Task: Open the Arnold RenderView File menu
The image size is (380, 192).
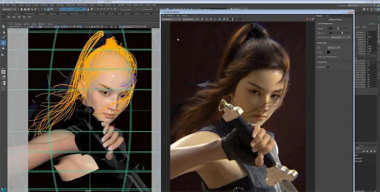Action: 163,16
